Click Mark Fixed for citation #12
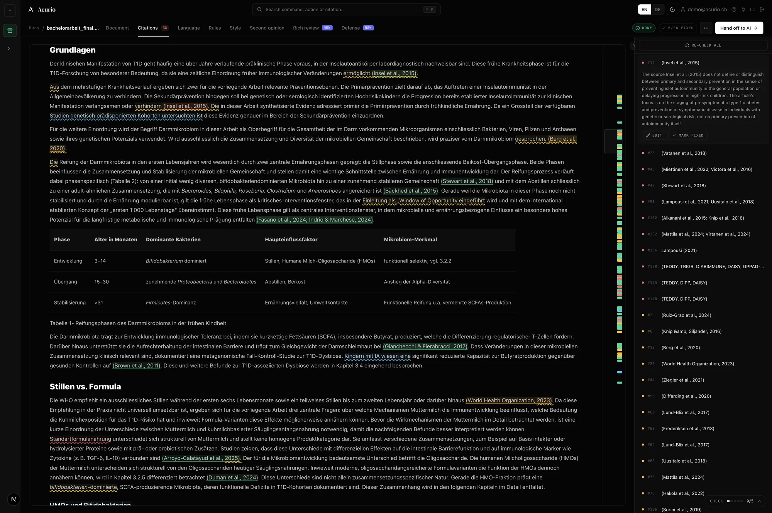 pos(688,135)
